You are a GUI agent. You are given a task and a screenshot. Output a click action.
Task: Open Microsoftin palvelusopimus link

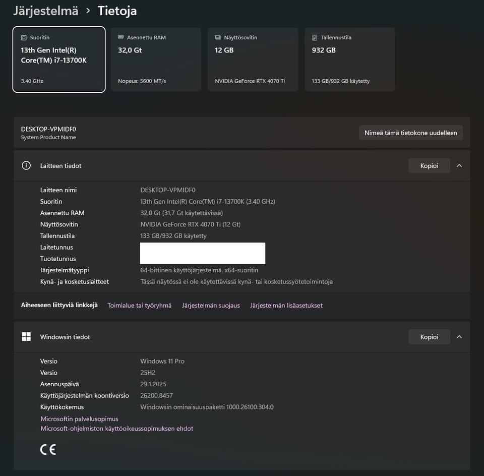coord(79,419)
